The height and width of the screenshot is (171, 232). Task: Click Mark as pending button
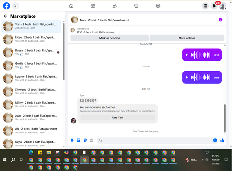(x=110, y=38)
